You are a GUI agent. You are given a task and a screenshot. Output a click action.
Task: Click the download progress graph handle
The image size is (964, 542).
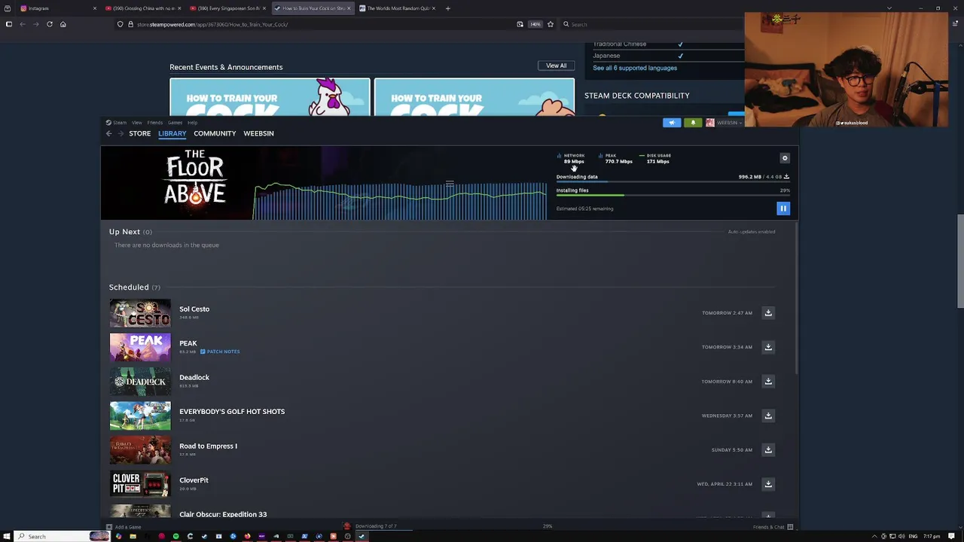(x=450, y=184)
